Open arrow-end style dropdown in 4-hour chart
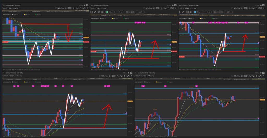267x138 pixels. coord(209,12)
